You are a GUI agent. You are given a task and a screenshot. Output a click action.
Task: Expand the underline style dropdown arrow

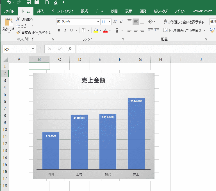pyautogui.click(x=76, y=30)
